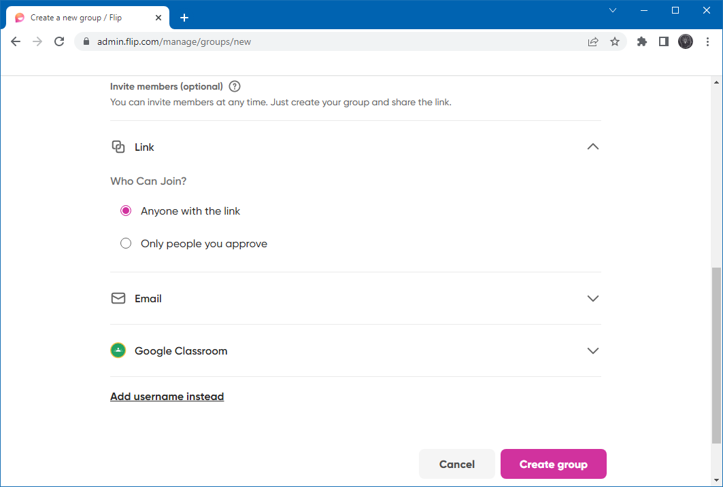Expand the Google Classroom section chevron
The height and width of the screenshot is (487, 723).
click(592, 350)
